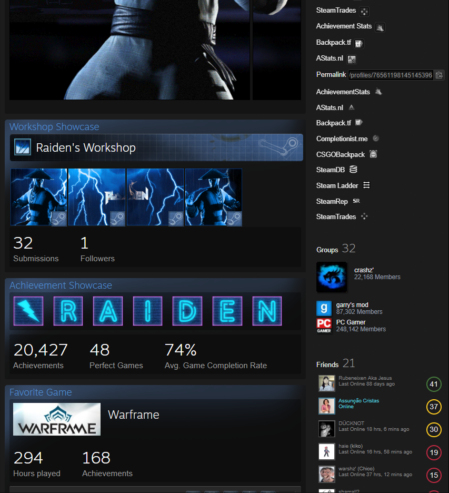Open Assunção Cristas friend profile

358,401
